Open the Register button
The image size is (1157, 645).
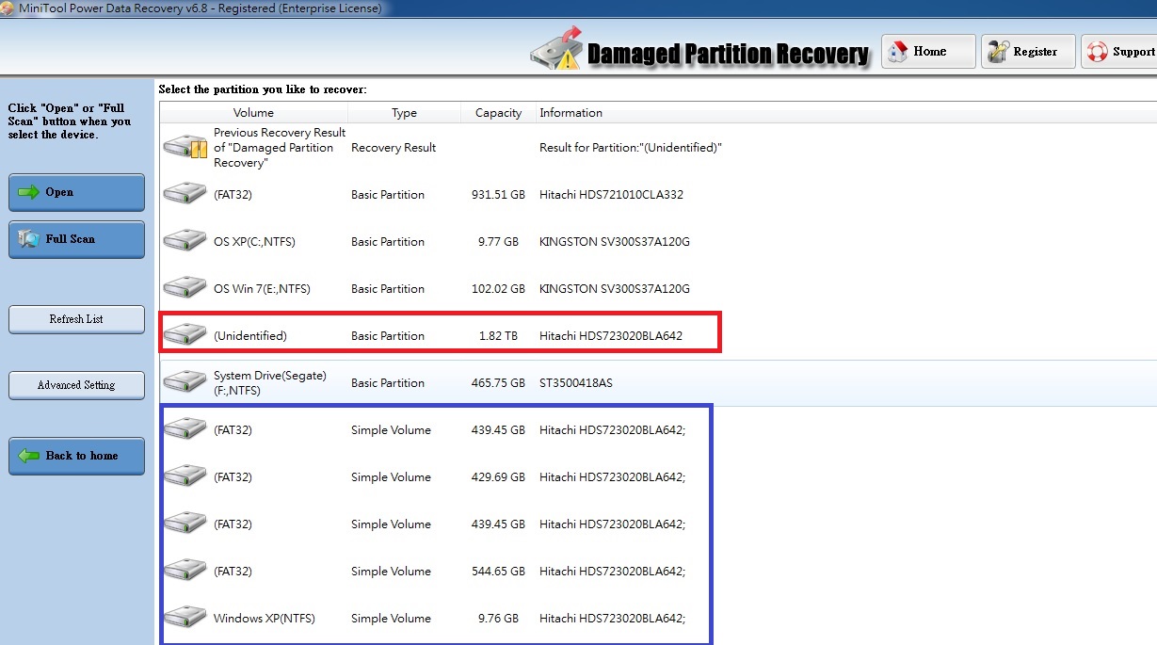(x=1028, y=52)
